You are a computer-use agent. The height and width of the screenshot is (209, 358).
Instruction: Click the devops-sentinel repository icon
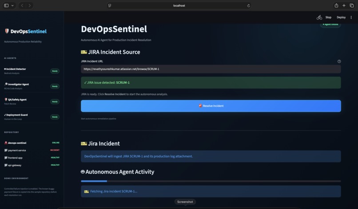point(6,143)
